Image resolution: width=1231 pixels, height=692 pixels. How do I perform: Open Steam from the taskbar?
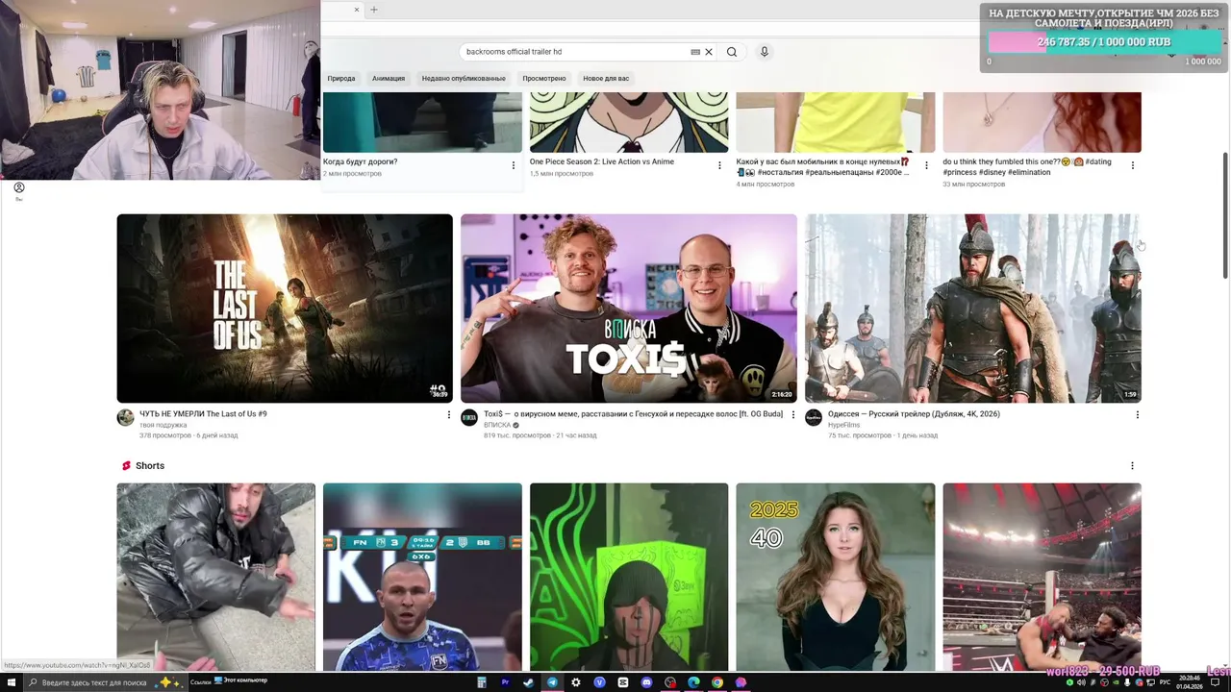click(x=528, y=682)
